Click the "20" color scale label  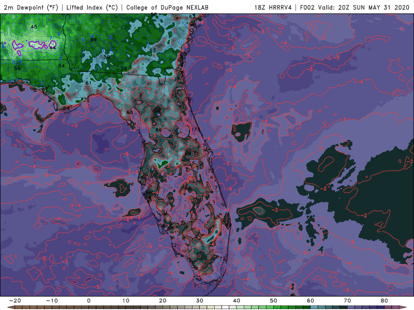(x=162, y=301)
